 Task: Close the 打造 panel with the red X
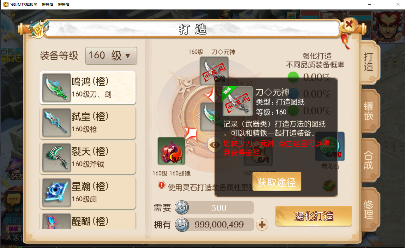349,25
